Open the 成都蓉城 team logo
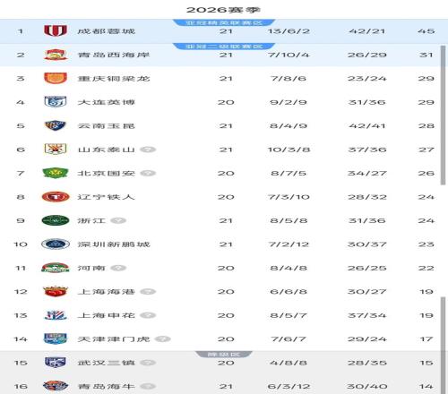448x394 pixels. 56,30
